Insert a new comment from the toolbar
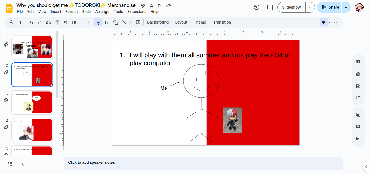Image resolution: width=369 pixels, height=174 pixels. click(270, 7)
